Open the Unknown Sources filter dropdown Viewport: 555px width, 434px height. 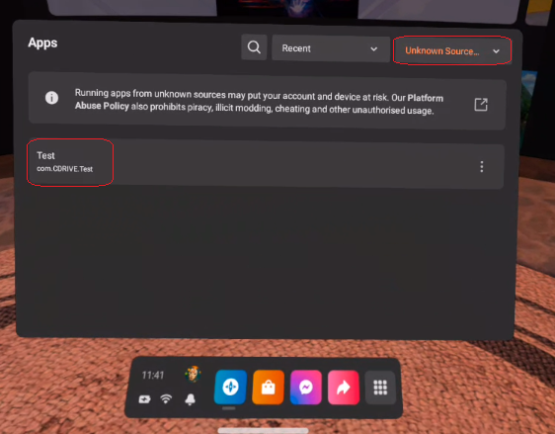452,50
